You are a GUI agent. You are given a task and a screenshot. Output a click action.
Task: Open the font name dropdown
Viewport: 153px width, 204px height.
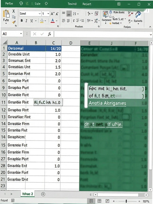[39, 14]
